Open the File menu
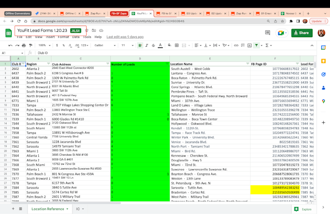The image size is (330, 214). (20, 37)
